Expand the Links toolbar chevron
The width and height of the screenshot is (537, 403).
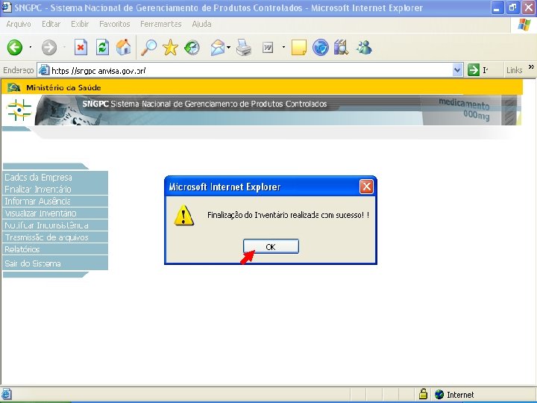coord(531,67)
